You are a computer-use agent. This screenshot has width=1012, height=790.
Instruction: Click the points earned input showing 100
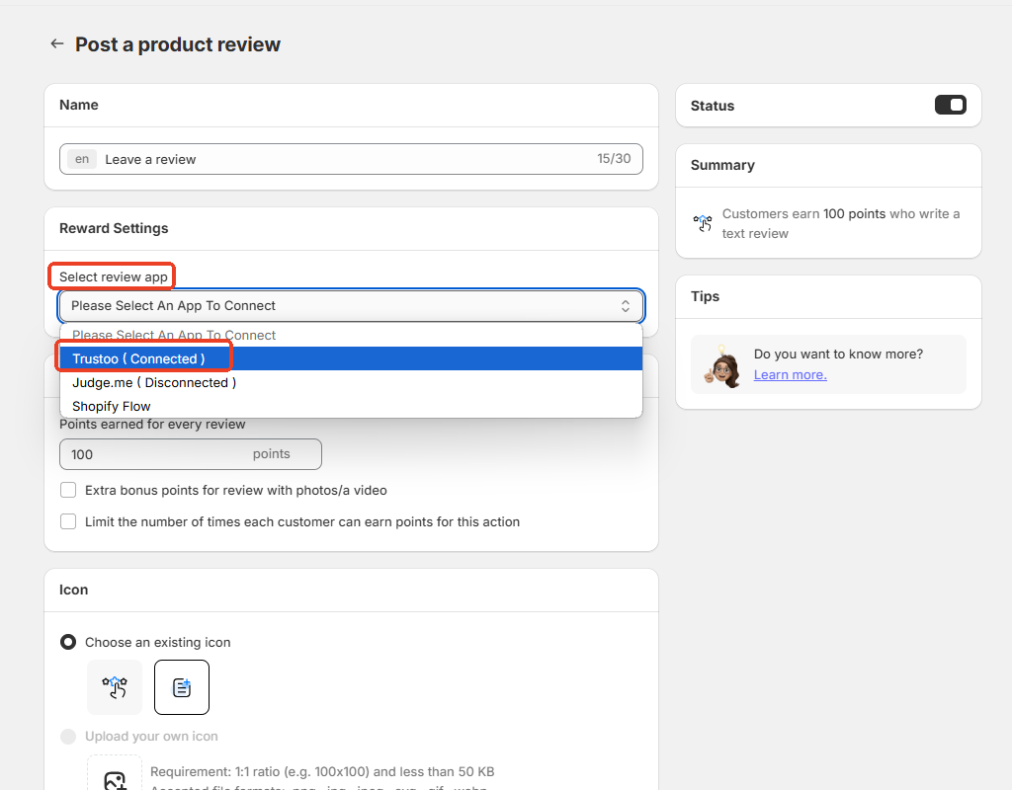coord(158,454)
